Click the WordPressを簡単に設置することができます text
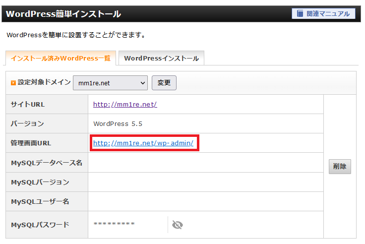Viewport: 365px width, 244px height. click(x=76, y=35)
